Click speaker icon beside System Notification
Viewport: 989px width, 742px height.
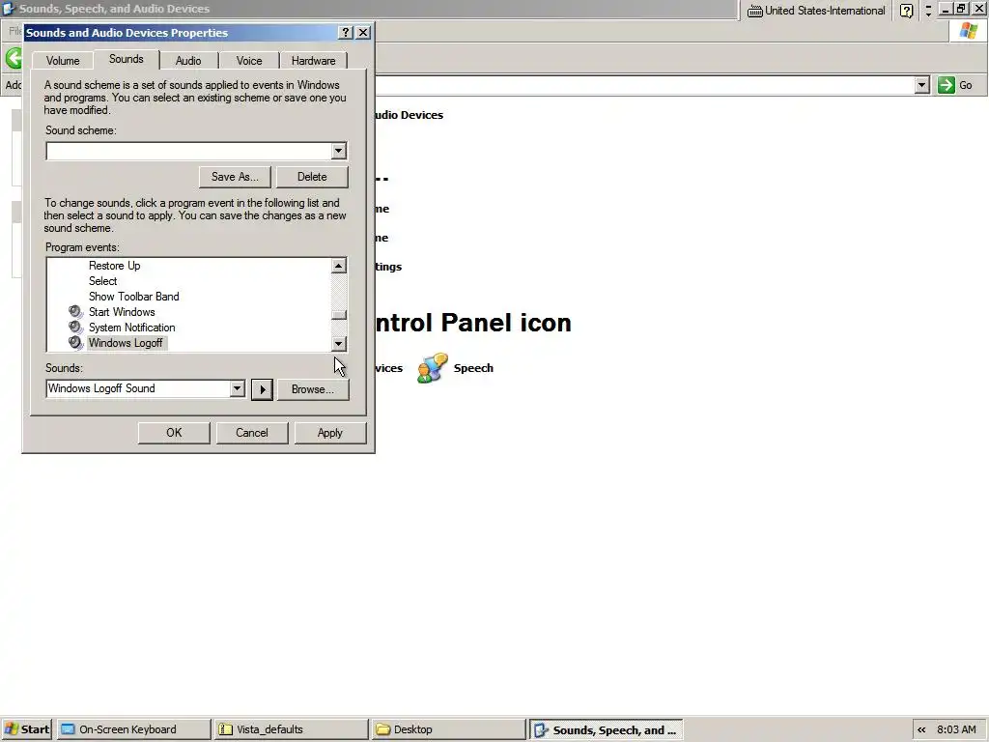(x=75, y=328)
